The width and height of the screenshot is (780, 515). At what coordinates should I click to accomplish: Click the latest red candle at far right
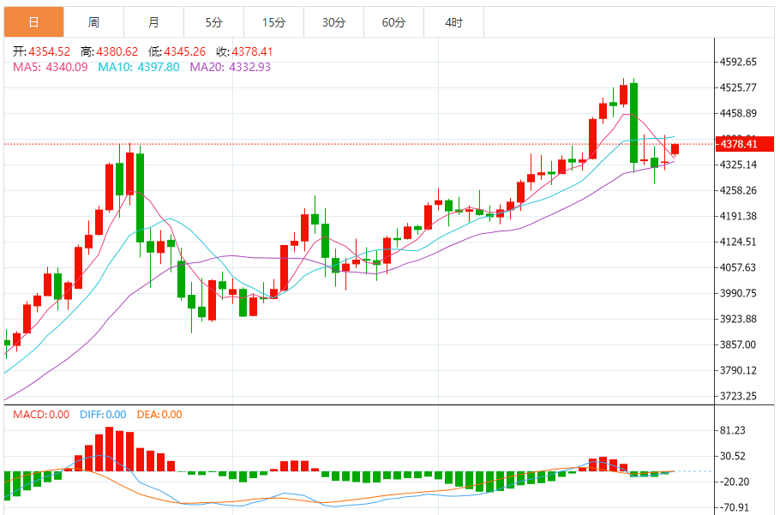(675, 149)
